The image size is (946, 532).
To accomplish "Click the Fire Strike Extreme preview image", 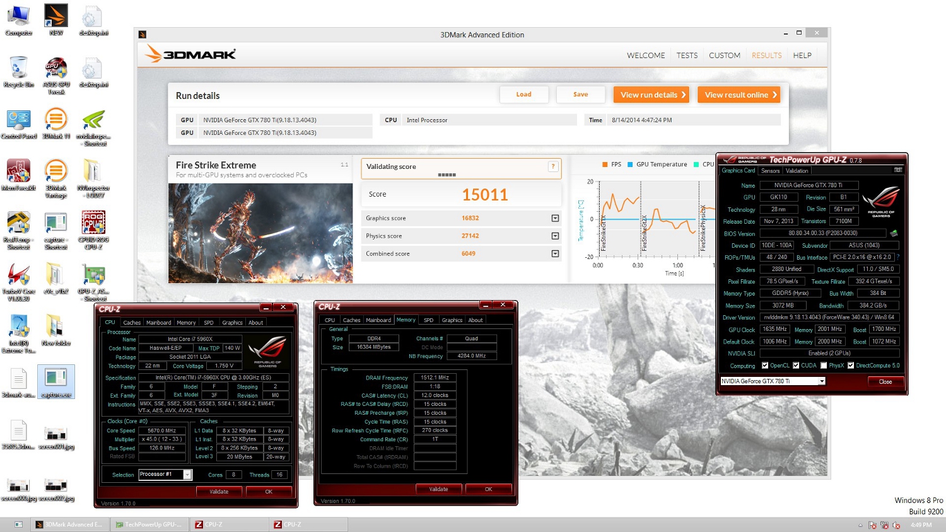I will (x=260, y=233).
